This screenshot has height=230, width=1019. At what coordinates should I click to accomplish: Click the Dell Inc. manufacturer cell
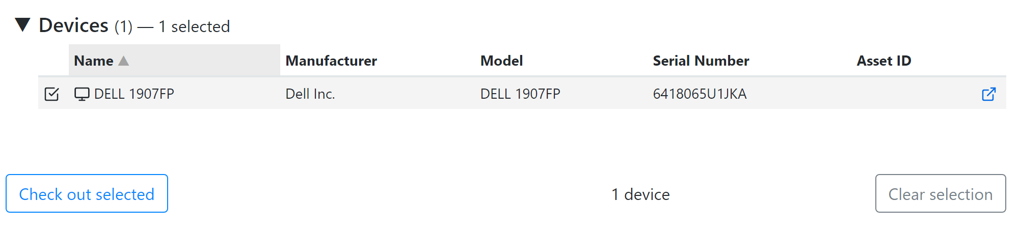pyautogui.click(x=310, y=94)
